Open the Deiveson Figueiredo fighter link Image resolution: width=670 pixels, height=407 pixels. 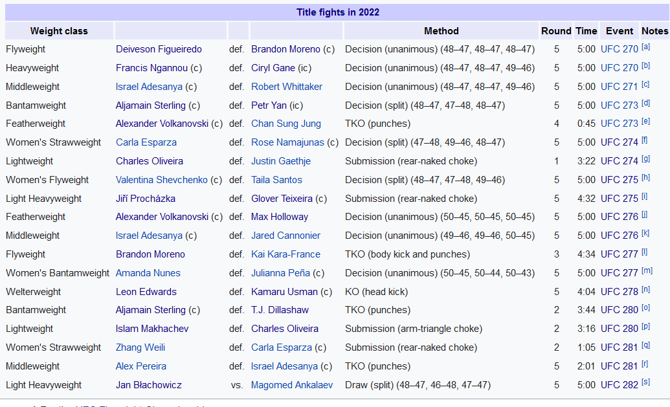click(x=159, y=49)
